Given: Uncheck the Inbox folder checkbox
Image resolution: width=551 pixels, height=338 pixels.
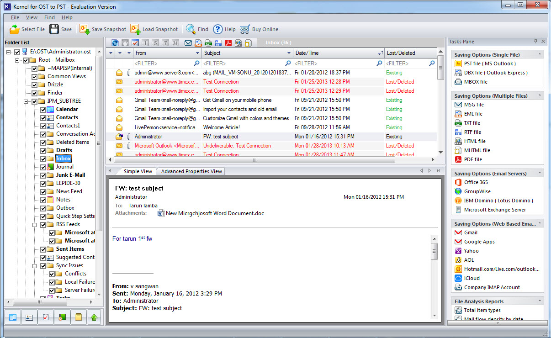Looking at the screenshot, I should pyautogui.click(x=43, y=159).
